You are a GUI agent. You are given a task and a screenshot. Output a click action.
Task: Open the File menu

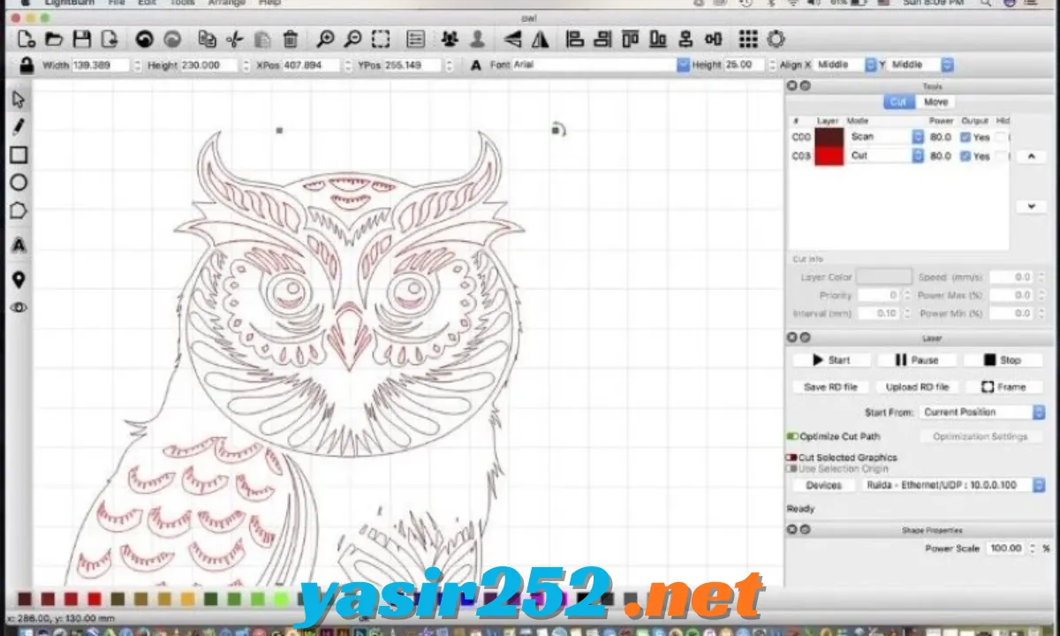pyautogui.click(x=116, y=4)
